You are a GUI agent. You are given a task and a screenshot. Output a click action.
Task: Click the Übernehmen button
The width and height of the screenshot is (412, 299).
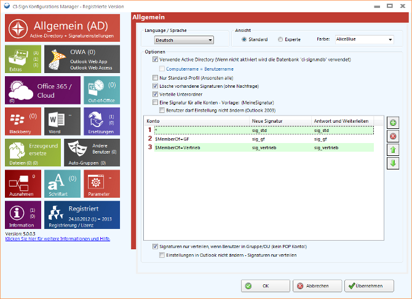[x=369, y=285]
